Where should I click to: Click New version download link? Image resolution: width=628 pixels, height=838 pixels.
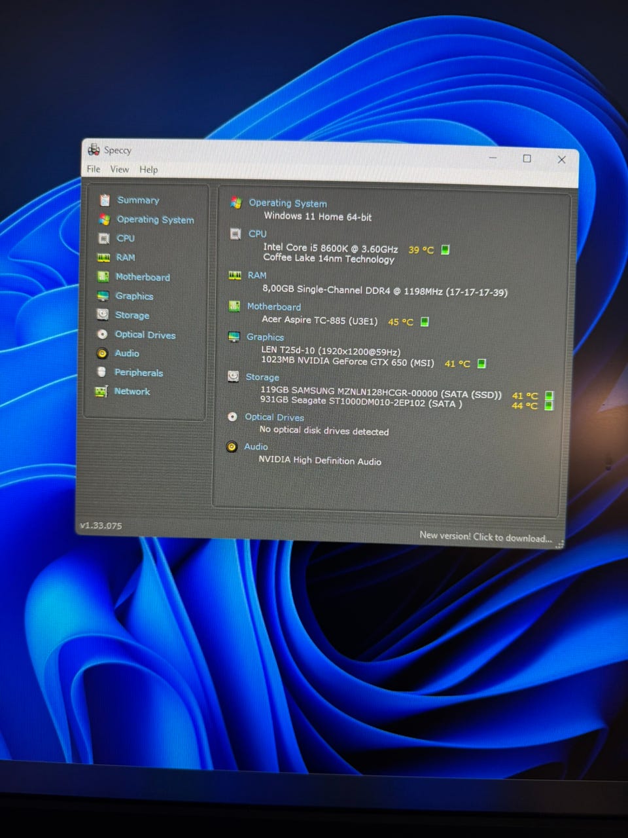point(485,537)
